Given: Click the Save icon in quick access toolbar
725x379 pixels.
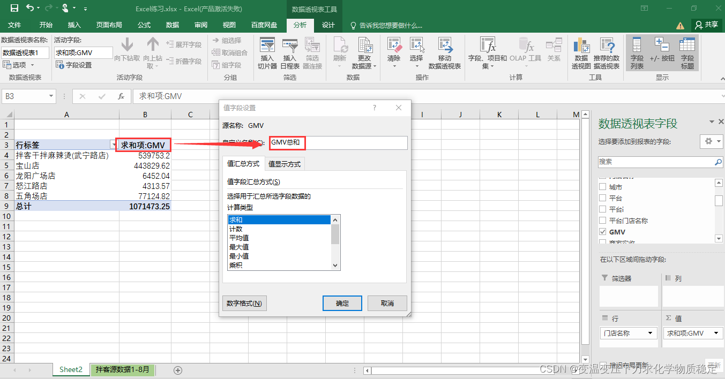Looking at the screenshot, I should (x=14, y=8).
